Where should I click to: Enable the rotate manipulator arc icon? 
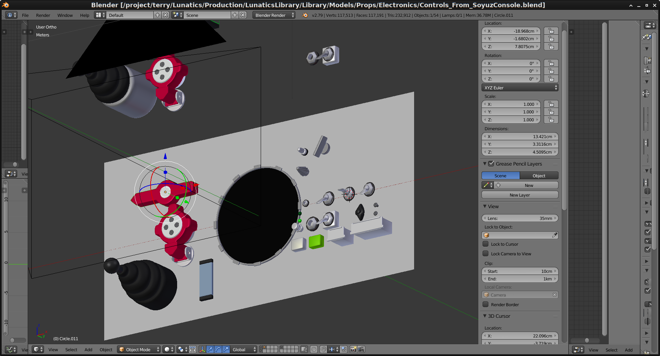pos(218,349)
